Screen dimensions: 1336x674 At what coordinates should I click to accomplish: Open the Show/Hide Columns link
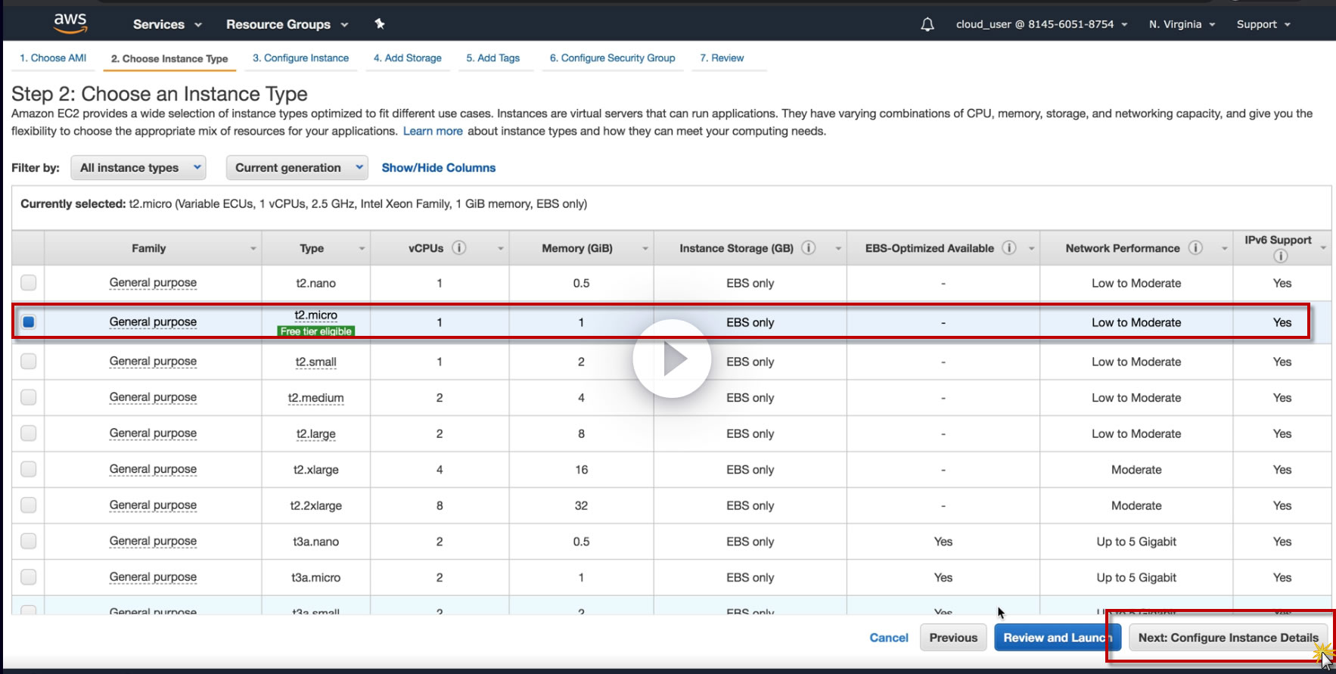coord(438,168)
